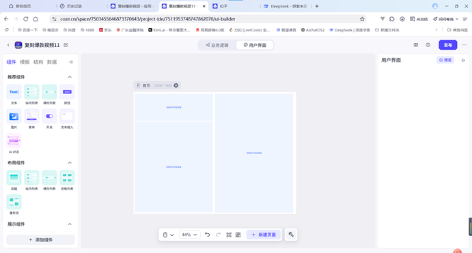The image size is (472, 253).
Task: Open the 问问夸克 dropdown in browser toolbar
Action: click(x=445, y=19)
